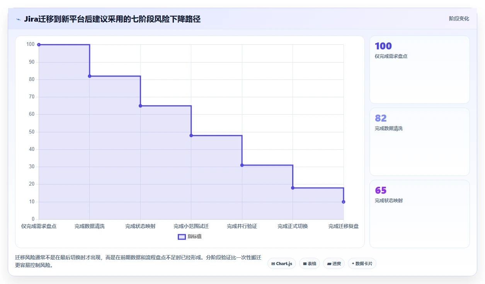This screenshot has height=284, width=485.
Task: Click the 完成迁移复盘 x-axis label
Action: click(x=344, y=227)
